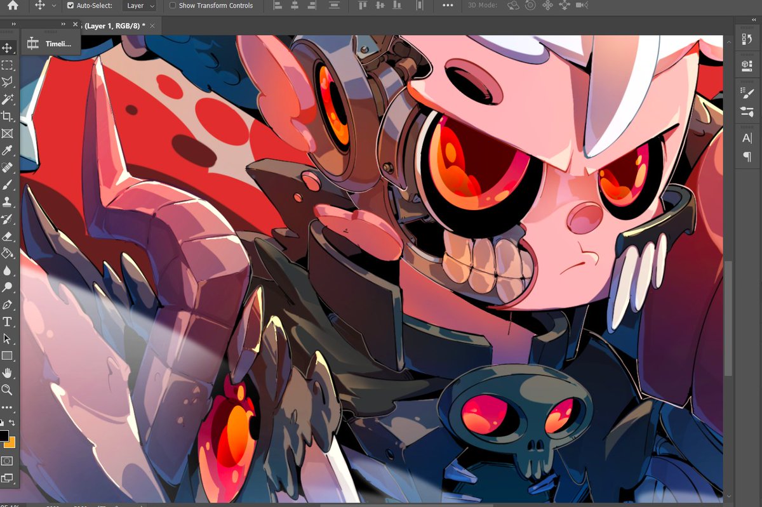Click the 3D Slide mode icon
762x507 pixels.
[564, 5]
